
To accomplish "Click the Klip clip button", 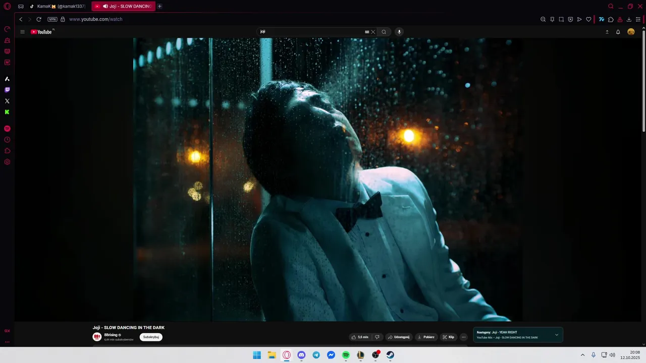I will pos(448,337).
